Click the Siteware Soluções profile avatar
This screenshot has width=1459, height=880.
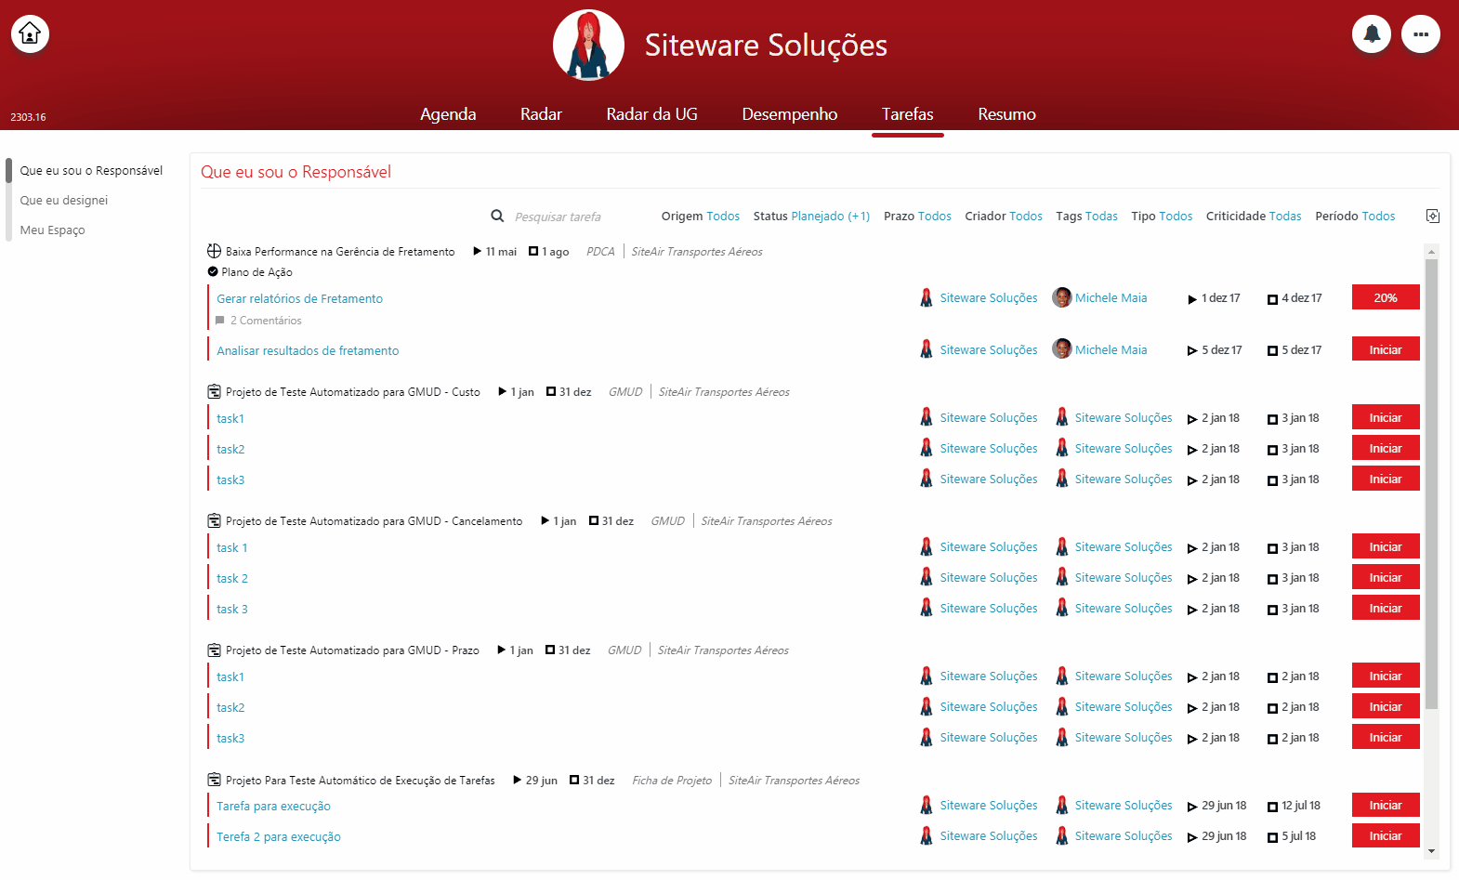[x=588, y=45]
